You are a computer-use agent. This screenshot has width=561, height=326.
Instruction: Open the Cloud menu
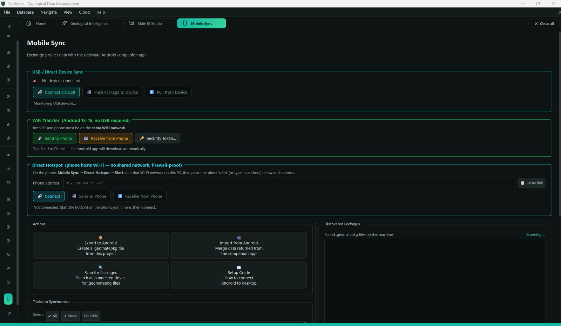click(84, 12)
